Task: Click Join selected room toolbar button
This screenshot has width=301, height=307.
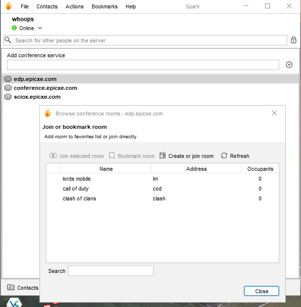Action: coord(76,156)
